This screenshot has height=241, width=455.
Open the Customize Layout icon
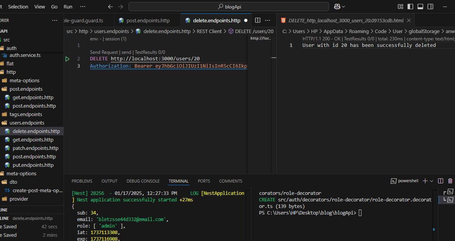coord(400,7)
